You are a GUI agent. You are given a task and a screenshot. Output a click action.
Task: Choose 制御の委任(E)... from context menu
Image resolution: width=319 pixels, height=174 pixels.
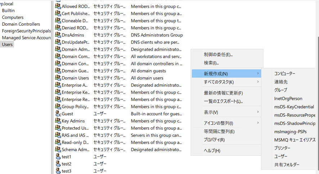(218, 55)
